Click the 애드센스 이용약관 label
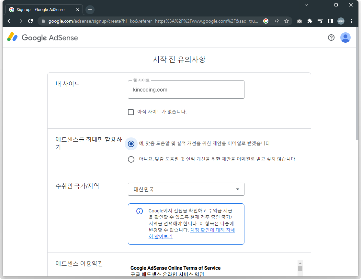The width and height of the screenshot is (361, 279). [79, 263]
